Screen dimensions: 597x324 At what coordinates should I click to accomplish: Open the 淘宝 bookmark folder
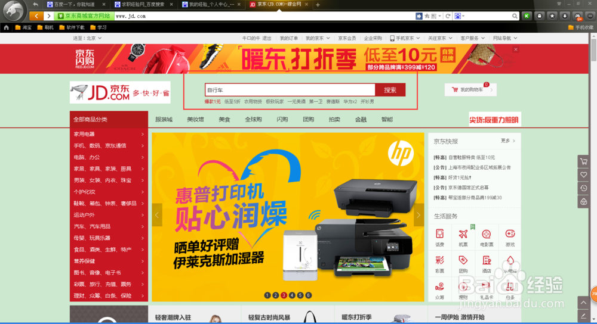tap(23, 27)
